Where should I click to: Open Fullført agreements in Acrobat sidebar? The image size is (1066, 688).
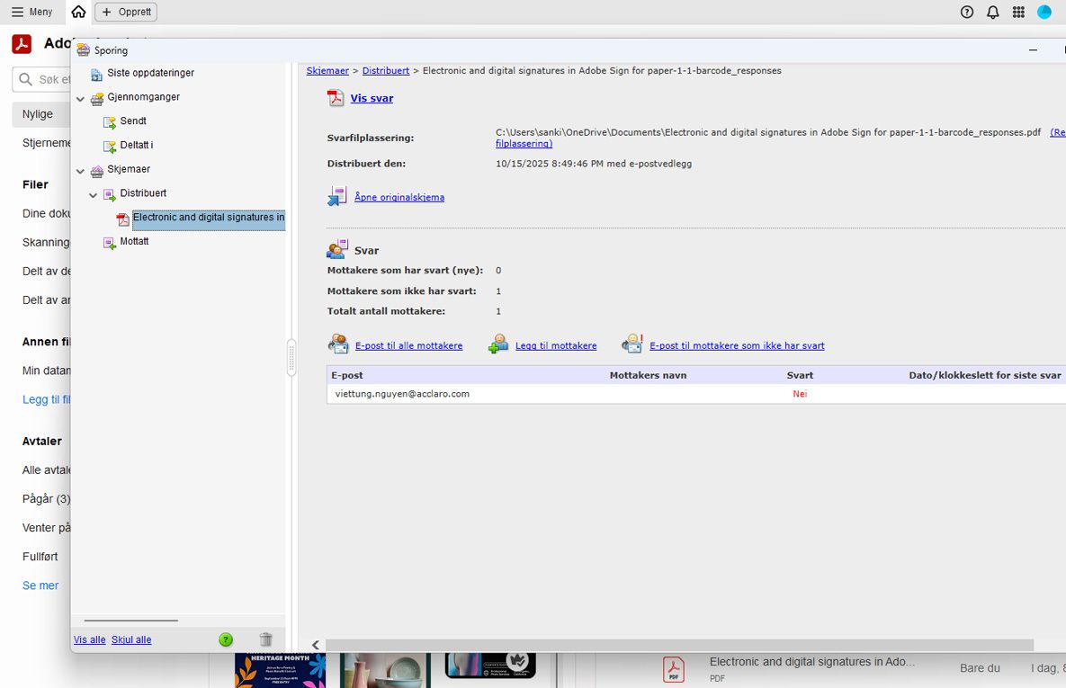click(x=40, y=556)
